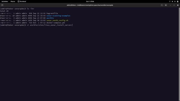This screenshot has height=101, width=180.
Task: Click the network icon in the top bar
Action: tap(170, 1)
